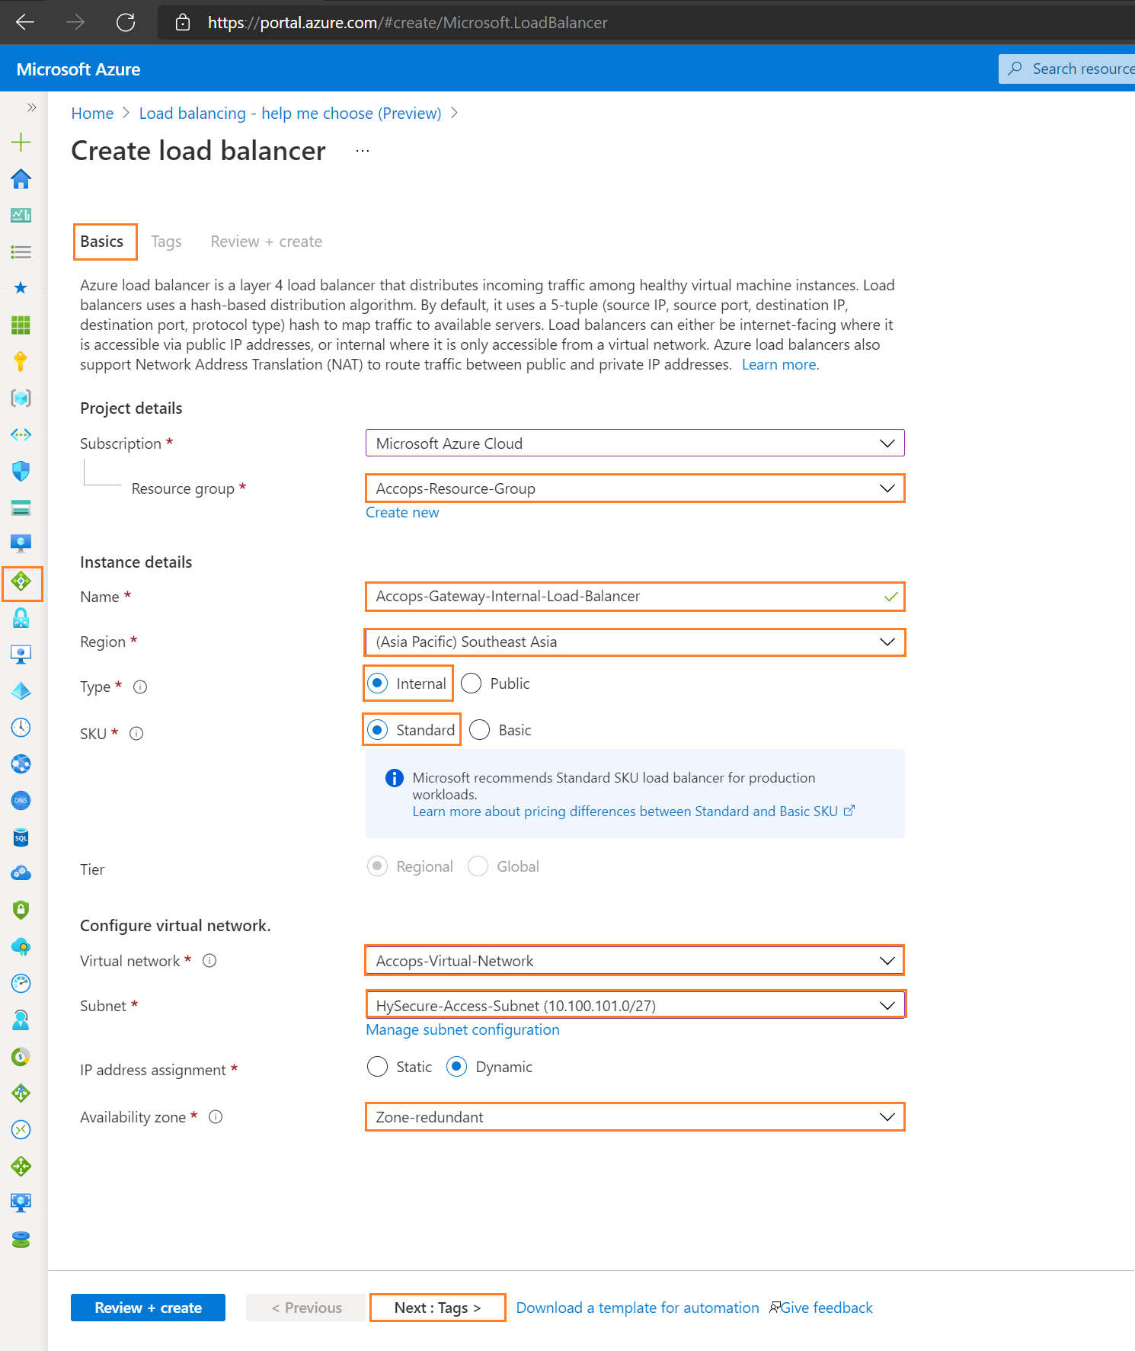Open Manage subnet configuration link
Image resolution: width=1135 pixels, height=1351 pixels.
point(462,1030)
